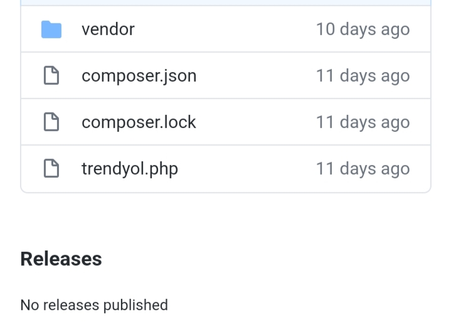451x336 pixels.
Task: Click the composer.json file icon
Action: (50, 76)
